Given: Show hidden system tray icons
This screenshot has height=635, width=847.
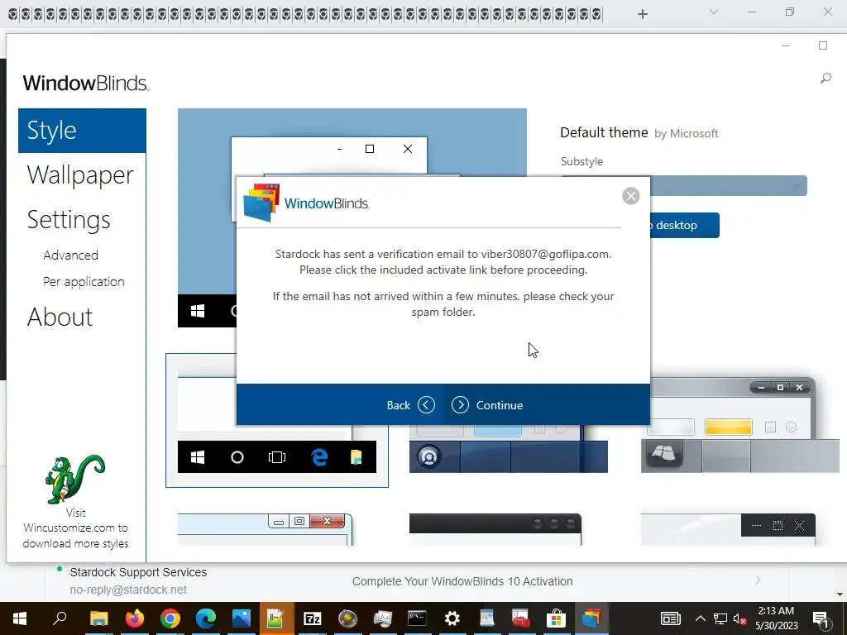Looking at the screenshot, I should pos(700,618).
